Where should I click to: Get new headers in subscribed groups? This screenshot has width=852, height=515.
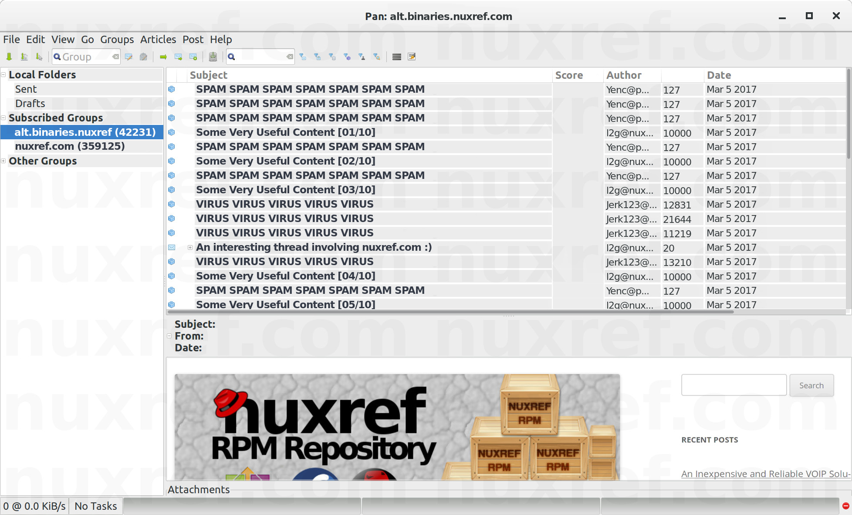click(9, 57)
